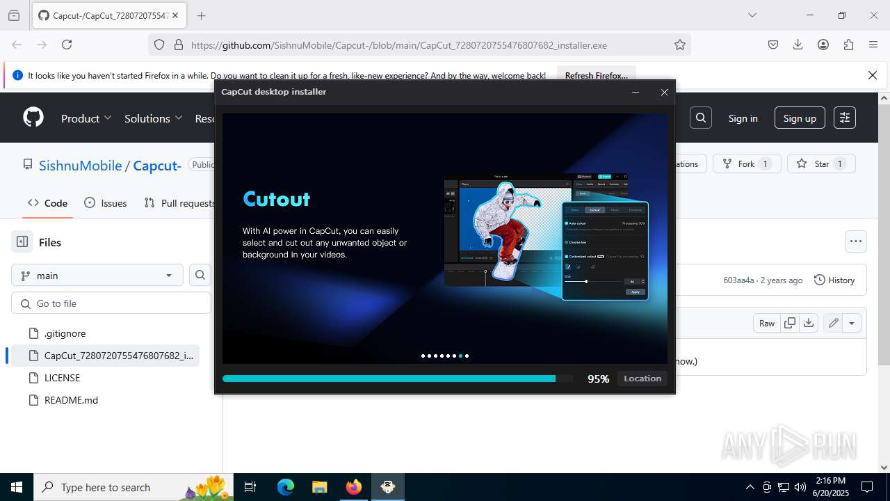Open the main branch selector dropdown
The width and height of the screenshot is (890, 501).
pos(97,275)
